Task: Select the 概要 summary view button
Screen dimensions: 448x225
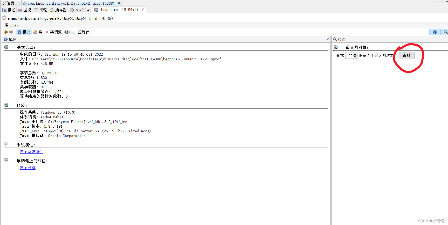Action: click(x=24, y=32)
